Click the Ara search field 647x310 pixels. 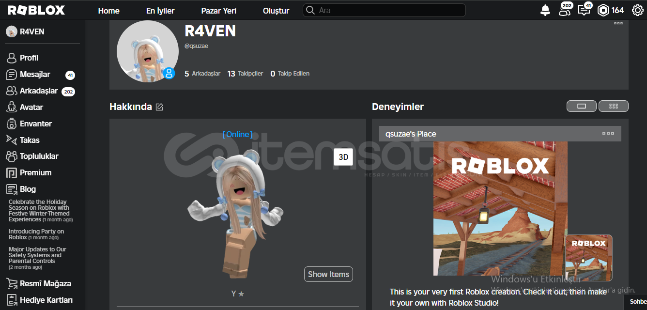click(x=384, y=10)
